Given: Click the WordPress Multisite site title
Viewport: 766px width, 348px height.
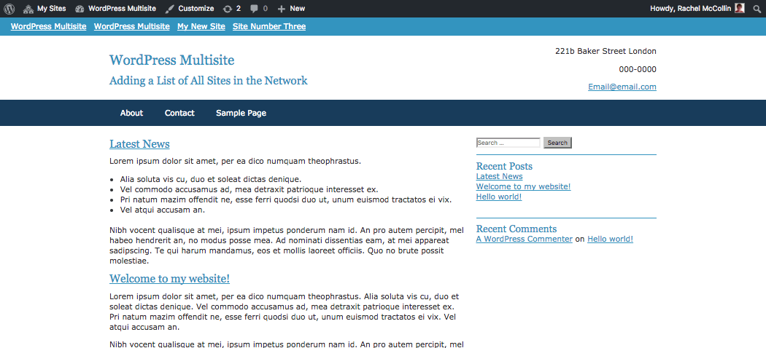Looking at the screenshot, I should pyautogui.click(x=172, y=60).
